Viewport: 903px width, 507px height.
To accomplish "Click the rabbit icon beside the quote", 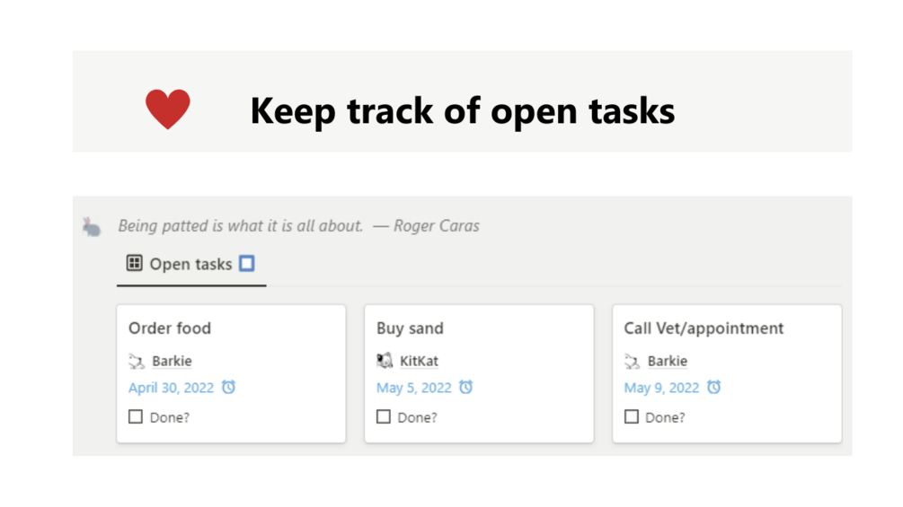I will (x=92, y=226).
